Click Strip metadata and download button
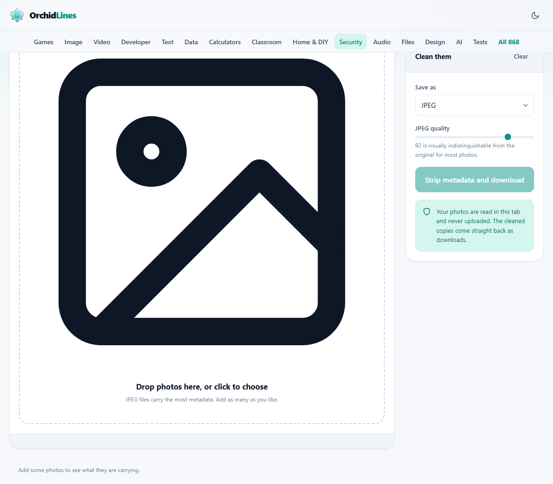 [475, 180]
